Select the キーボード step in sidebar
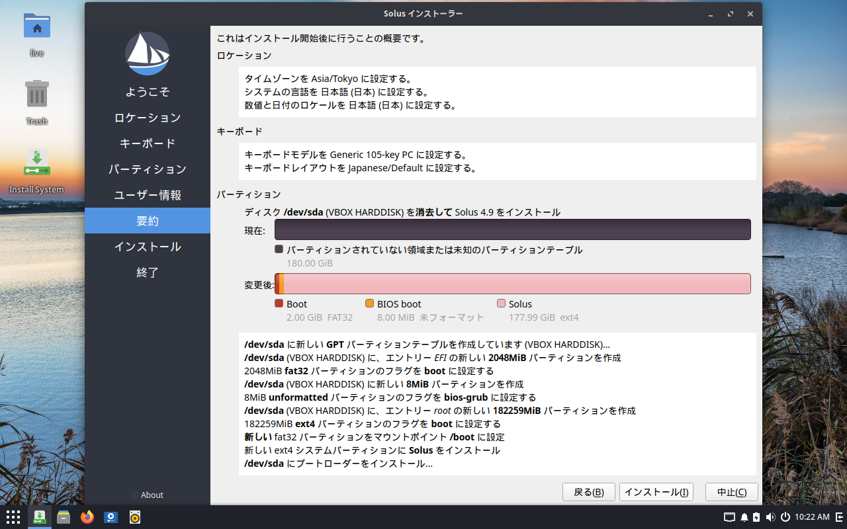This screenshot has height=529, width=847. (x=148, y=143)
